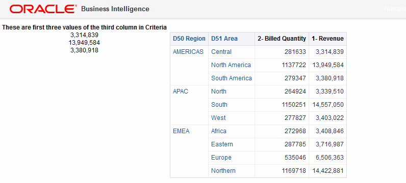The width and height of the screenshot is (406, 183).
Task: Click the North area link under APAC
Action: pyautogui.click(x=218, y=91)
